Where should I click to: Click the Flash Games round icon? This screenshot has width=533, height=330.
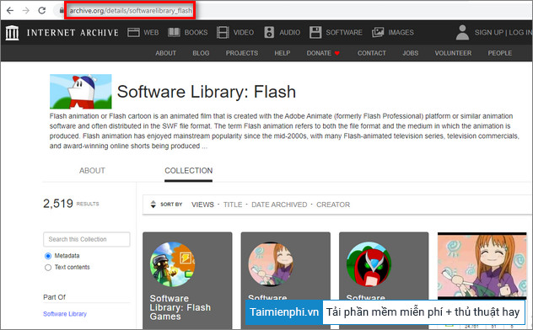coord(172,264)
